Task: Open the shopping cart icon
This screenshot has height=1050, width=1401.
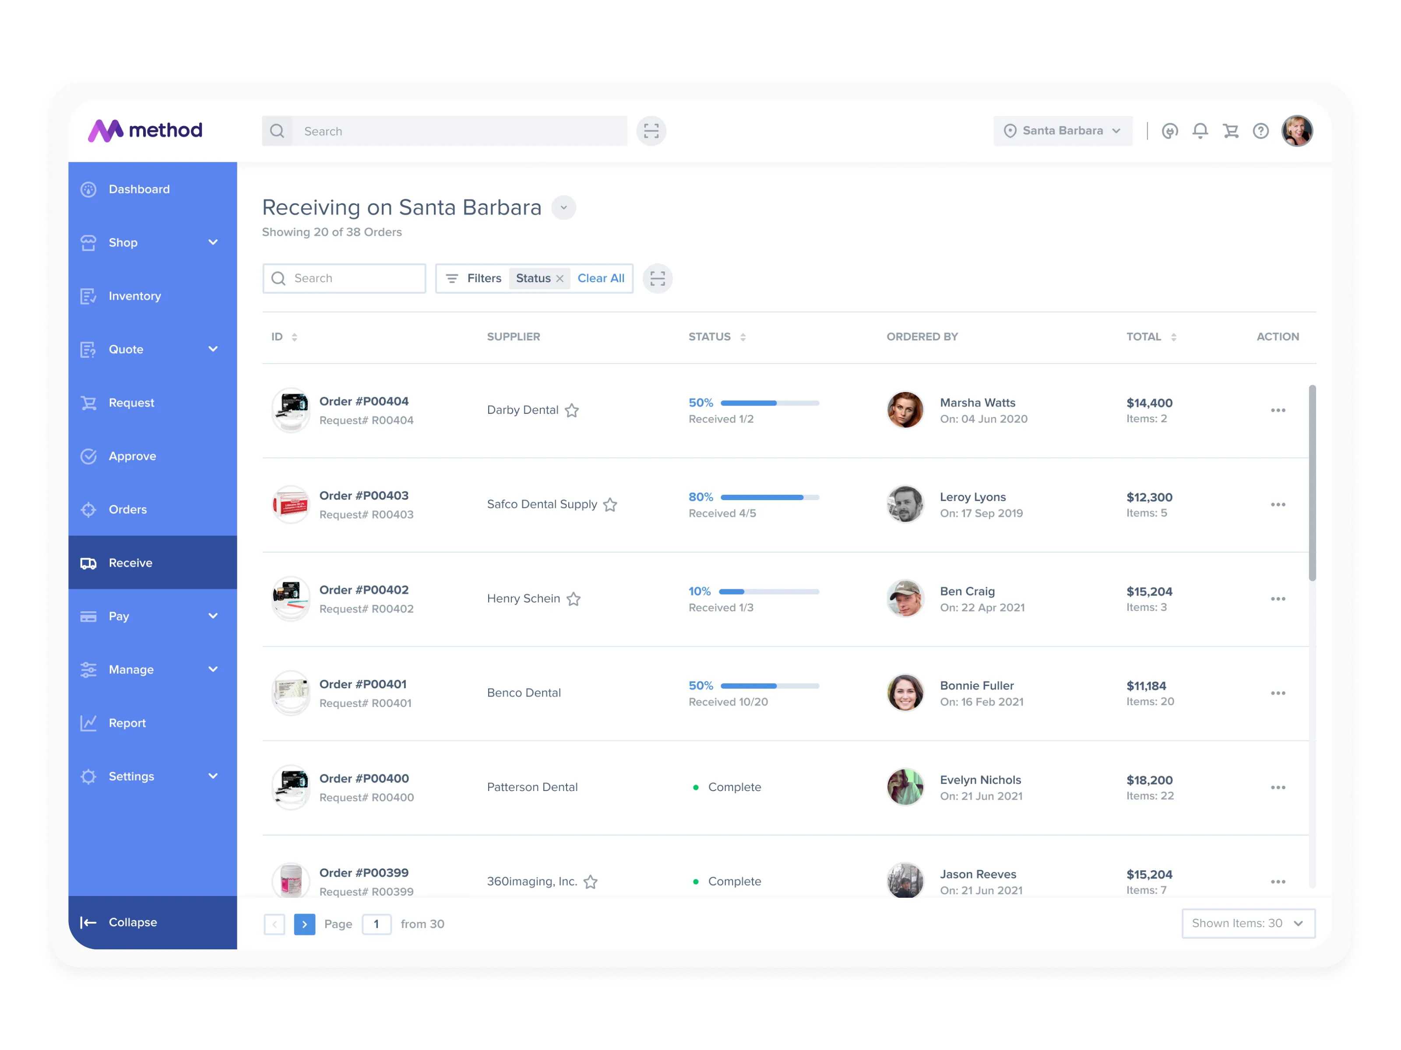Action: click(1231, 131)
